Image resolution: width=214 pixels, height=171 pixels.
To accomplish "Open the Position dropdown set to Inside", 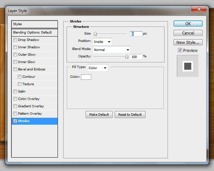I will (102, 42).
